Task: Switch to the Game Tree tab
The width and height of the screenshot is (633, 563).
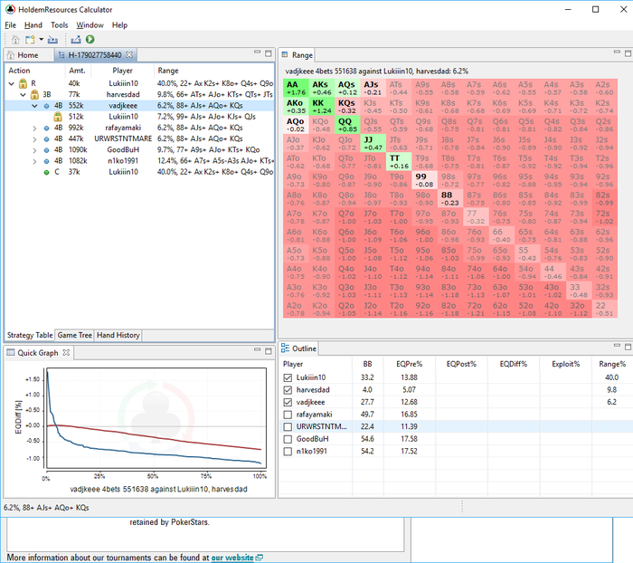Action: tap(74, 335)
